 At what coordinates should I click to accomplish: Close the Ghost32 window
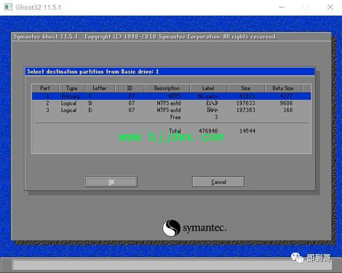point(330,7)
